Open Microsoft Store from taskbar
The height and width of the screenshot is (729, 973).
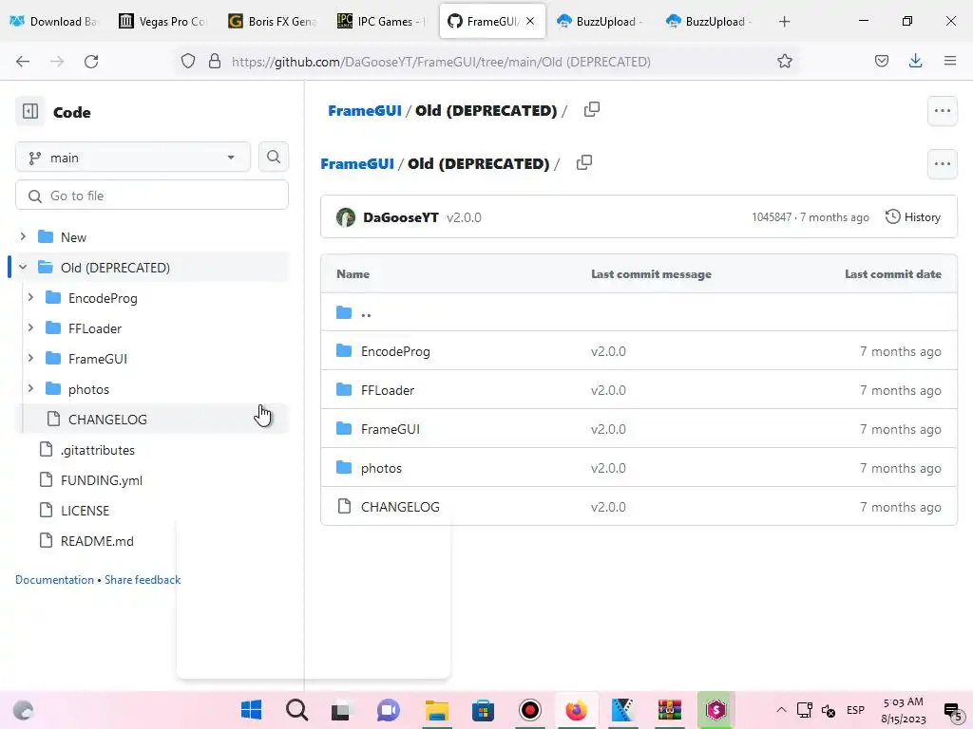click(x=483, y=710)
